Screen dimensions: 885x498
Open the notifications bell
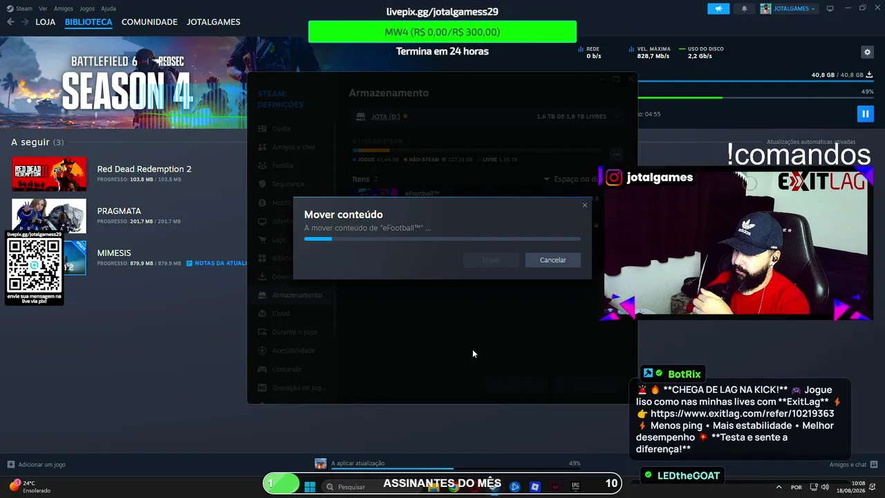coord(745,8)
